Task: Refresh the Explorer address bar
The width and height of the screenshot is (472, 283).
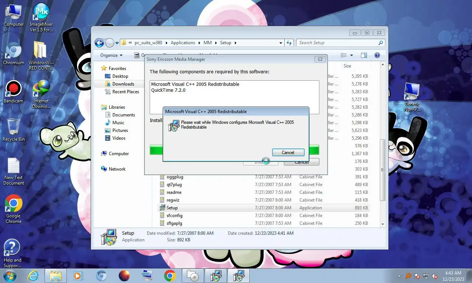Action: 289,43
